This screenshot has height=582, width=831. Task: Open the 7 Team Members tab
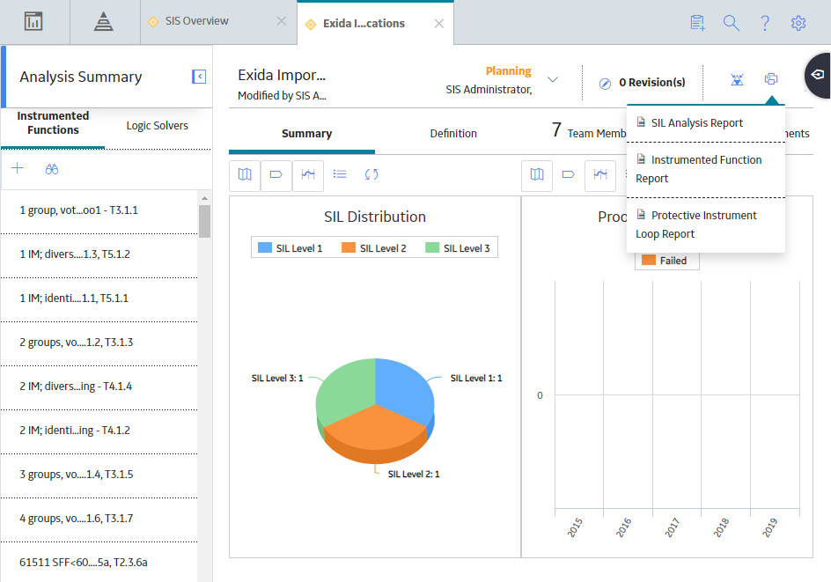point(589,131)
